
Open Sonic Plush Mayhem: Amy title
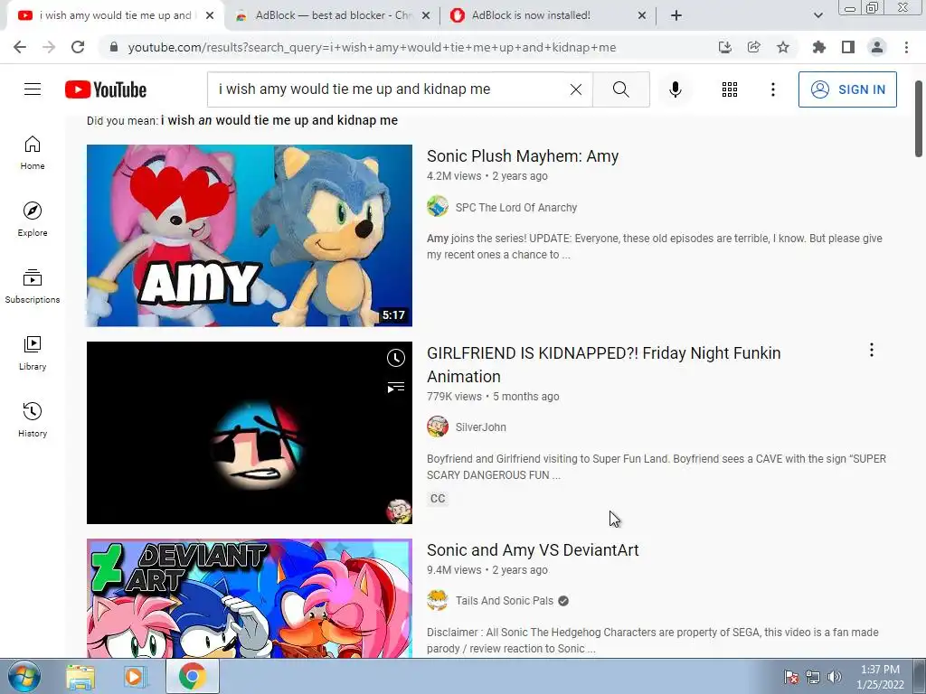point(523,156)
